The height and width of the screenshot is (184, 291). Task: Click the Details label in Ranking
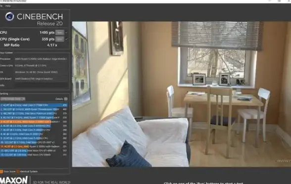(x=59, y=99)
